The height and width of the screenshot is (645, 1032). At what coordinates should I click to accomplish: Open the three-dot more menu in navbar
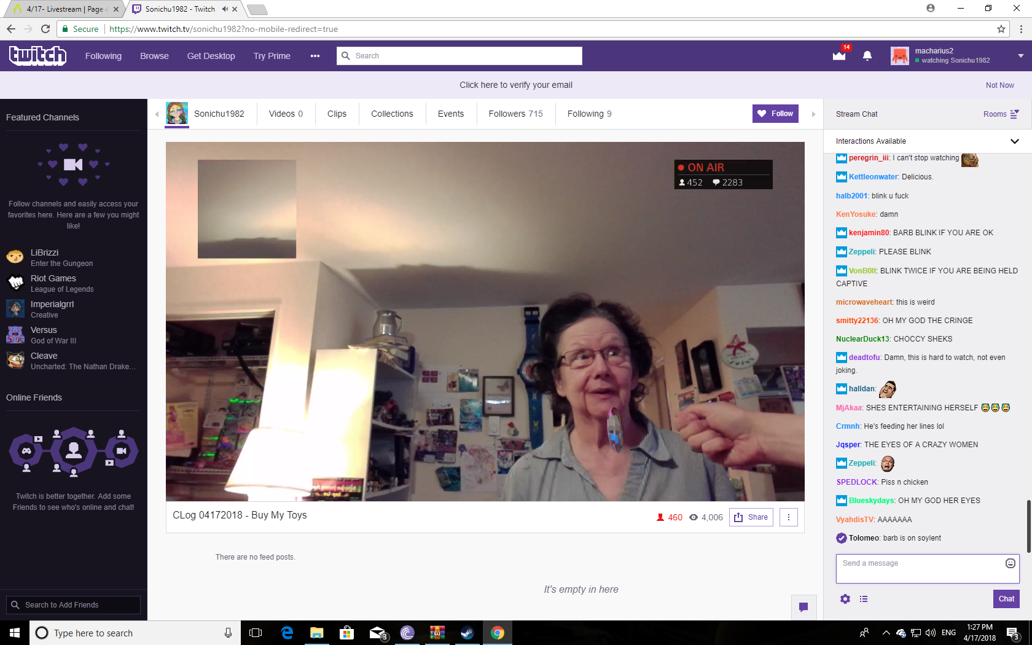(x=315, y=56)
